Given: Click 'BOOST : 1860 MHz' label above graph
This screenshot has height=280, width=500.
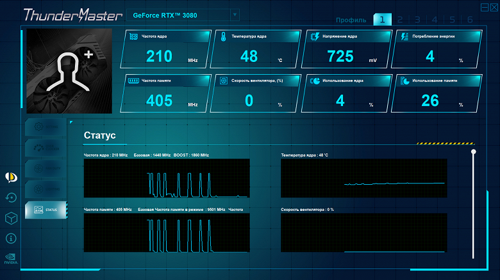Looking at the screenshot, I should click(191, 155).
